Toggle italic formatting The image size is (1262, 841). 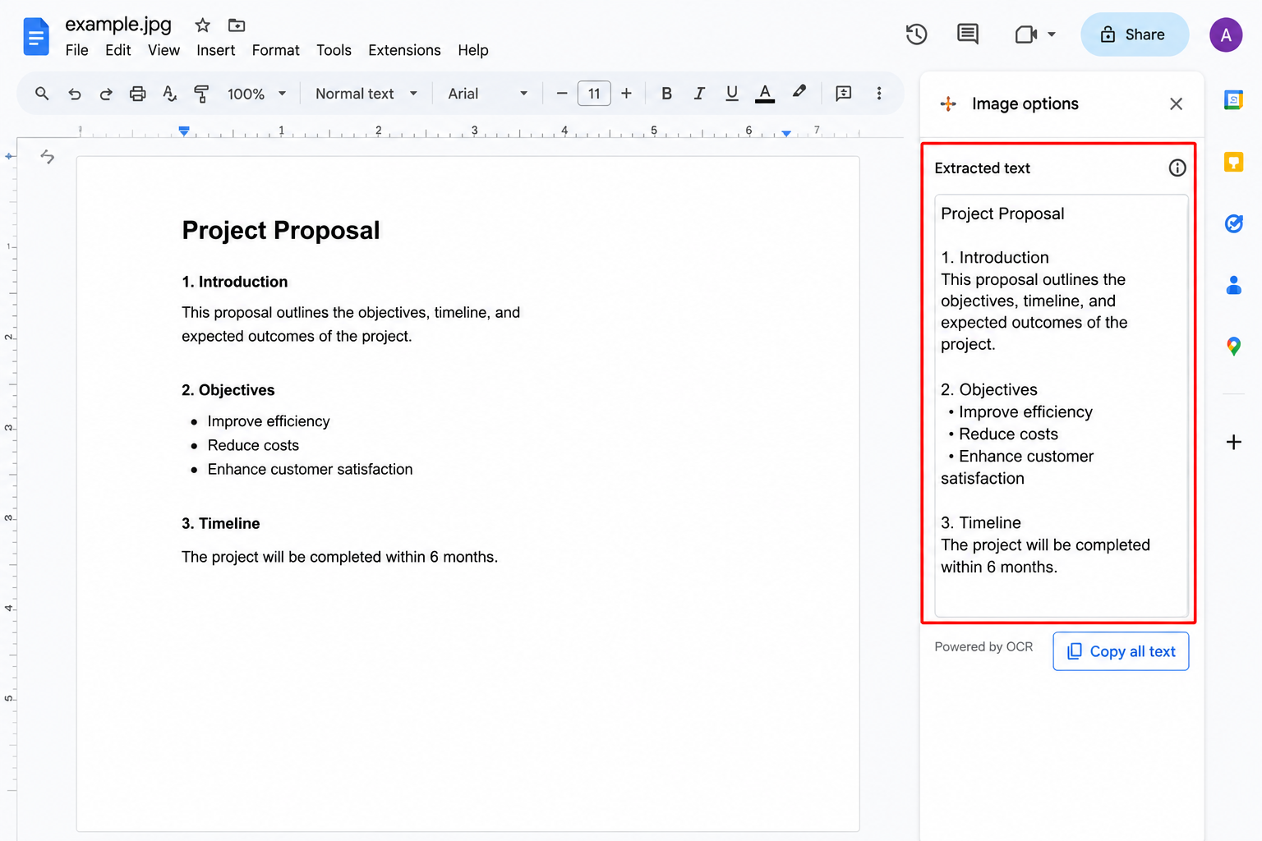(699, 94)
